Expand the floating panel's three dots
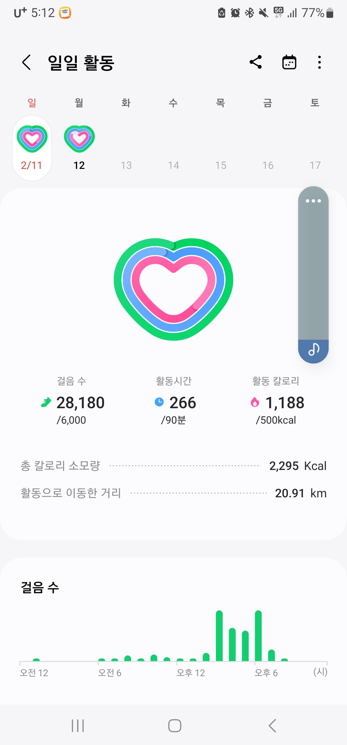The width and height of the screenshot is (347, 745). (313, 201)
